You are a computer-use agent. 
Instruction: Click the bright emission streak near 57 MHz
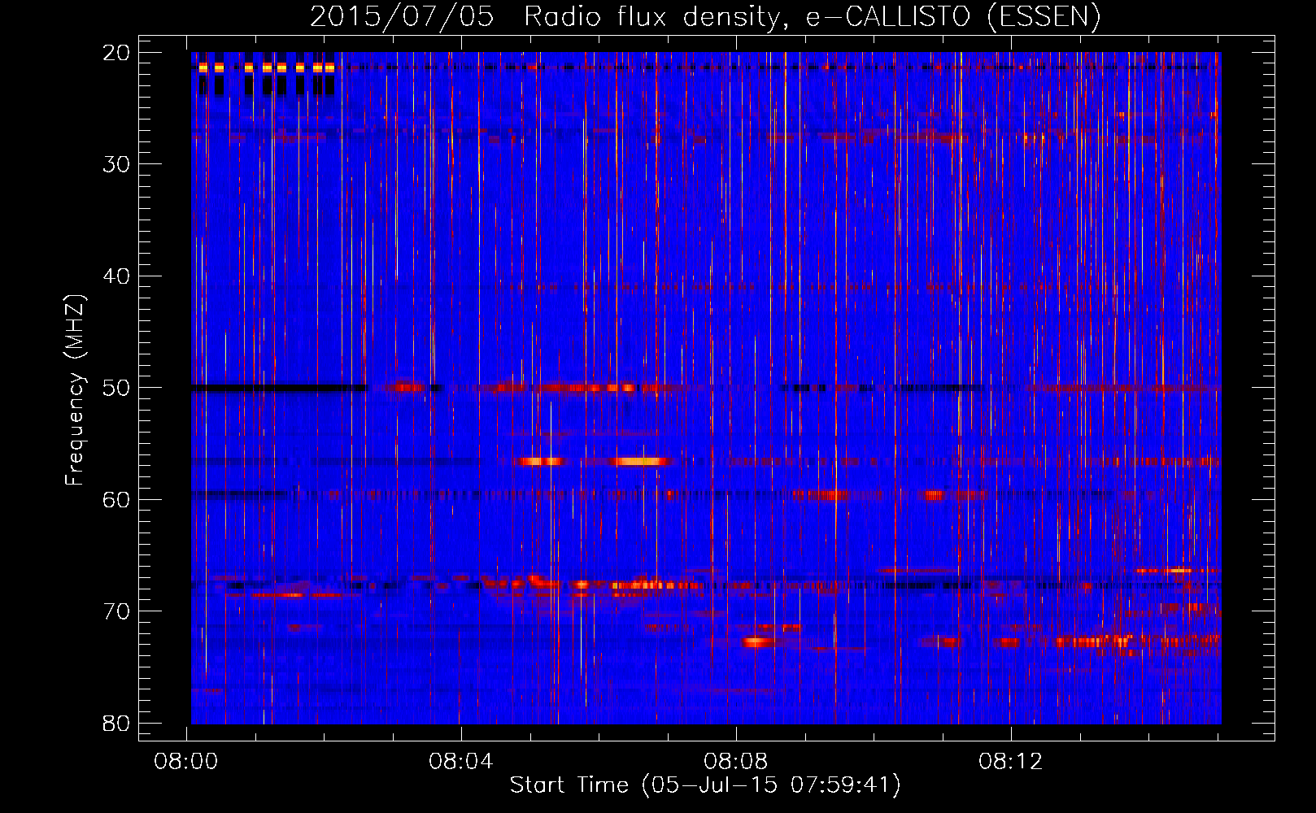(x=640, y=461)
